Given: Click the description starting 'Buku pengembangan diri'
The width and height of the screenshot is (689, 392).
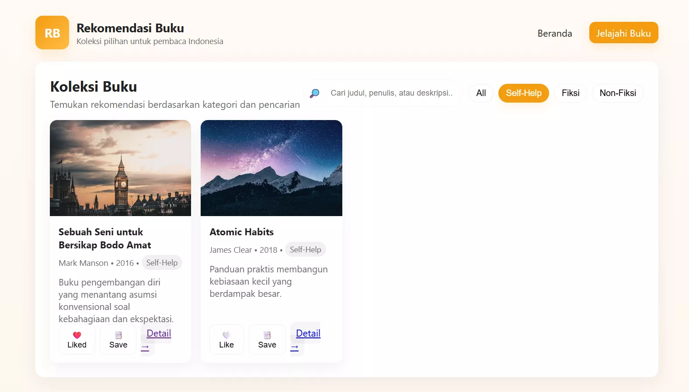Looking at the screenshot, I should [x=116, y=301].
